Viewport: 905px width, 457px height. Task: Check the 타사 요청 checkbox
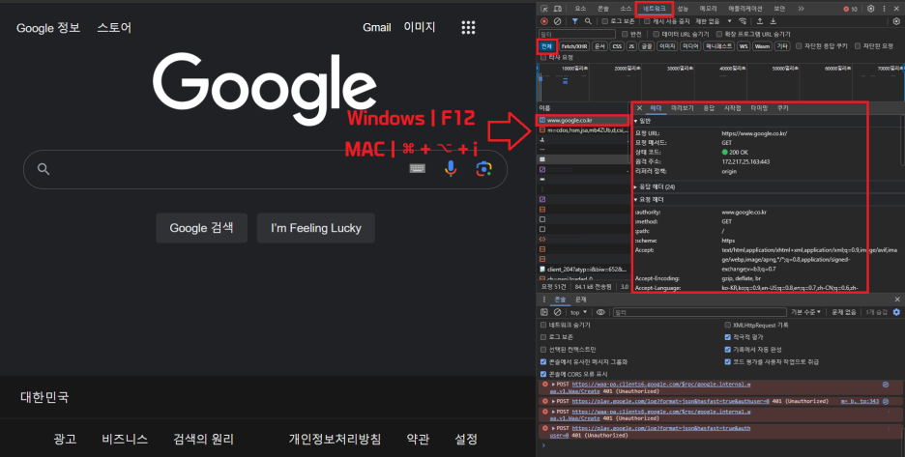pos(543,57)
